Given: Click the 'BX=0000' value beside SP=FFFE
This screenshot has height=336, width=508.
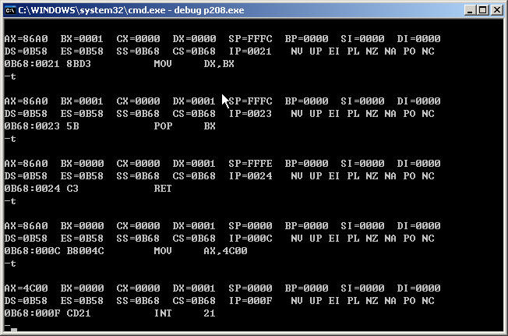Looking at the screenshot, I should coord(82,164).
